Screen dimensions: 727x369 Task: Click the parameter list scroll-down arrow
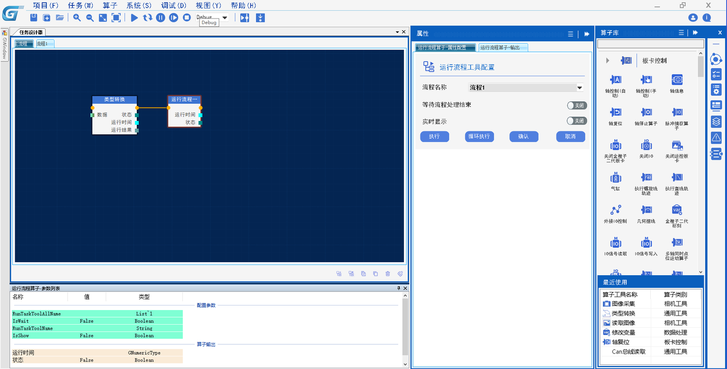(x=405, y=364)
